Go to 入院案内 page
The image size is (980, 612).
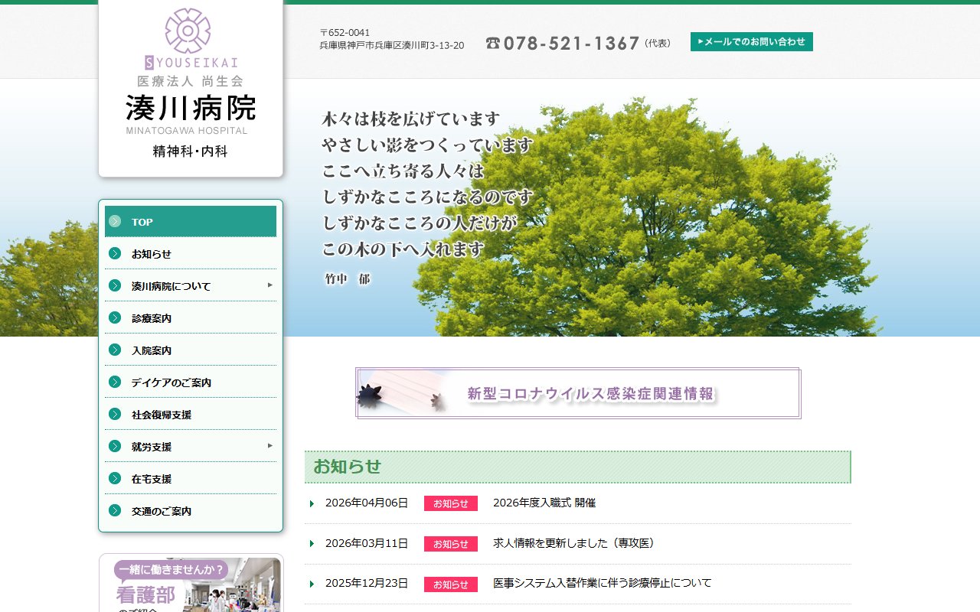(x=191, y=350)
